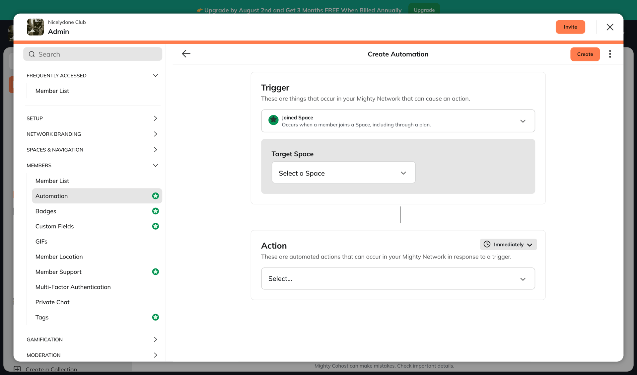Open Multi-Factor Authentication settings
This screenshot has width=637, height=375.
(73, 287)
